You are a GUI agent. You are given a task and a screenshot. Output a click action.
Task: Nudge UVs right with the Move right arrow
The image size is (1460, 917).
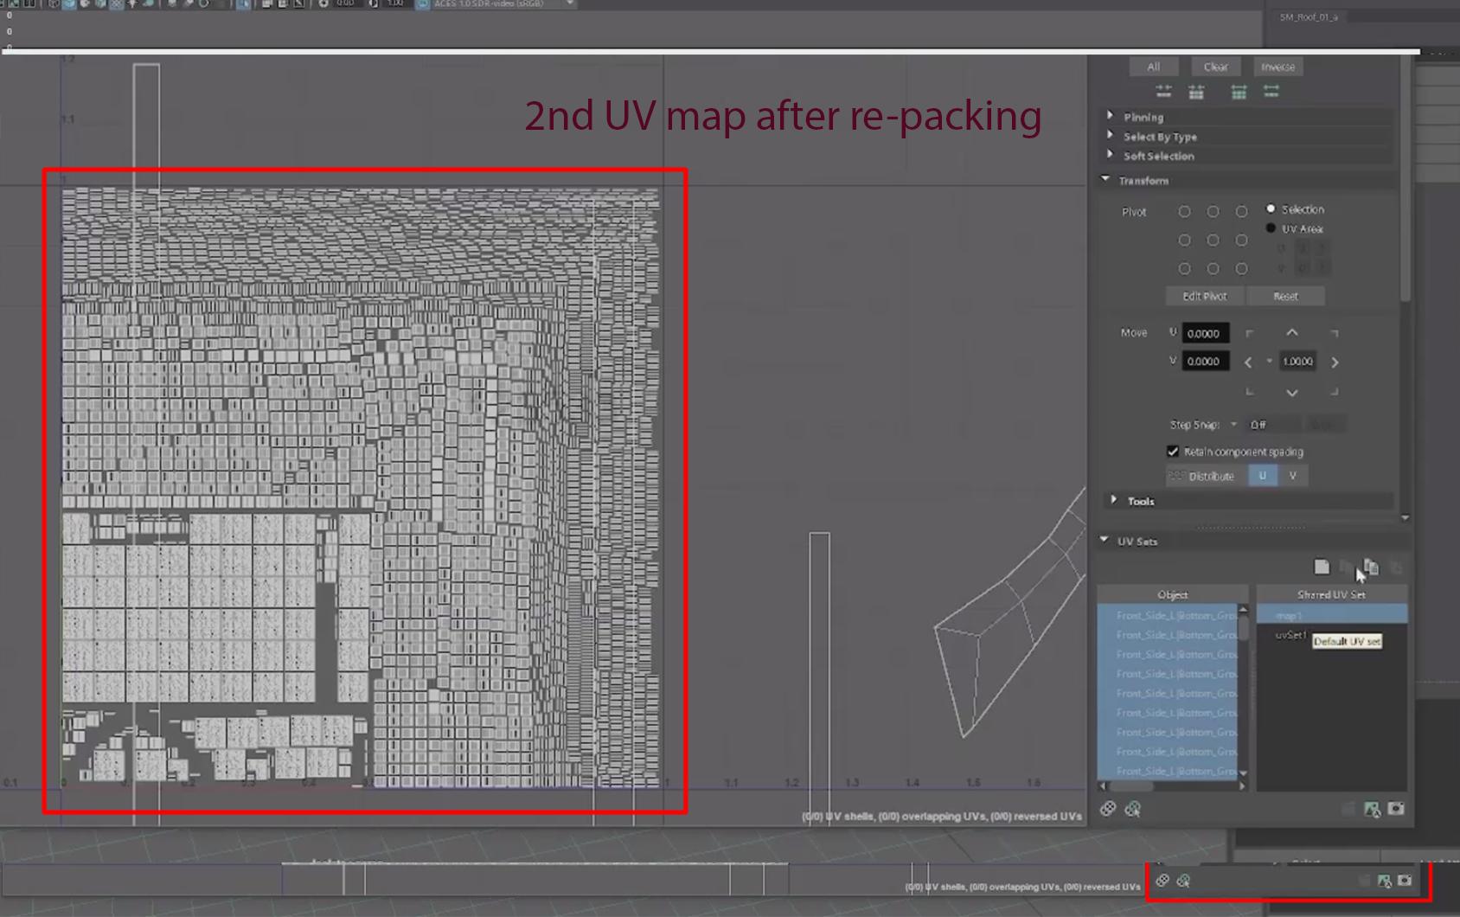[1335, 362]
